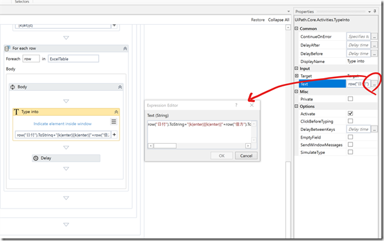Click the plus button on top hotkey field
Viewport: 384px width, 241px height.
pos(114,25)
